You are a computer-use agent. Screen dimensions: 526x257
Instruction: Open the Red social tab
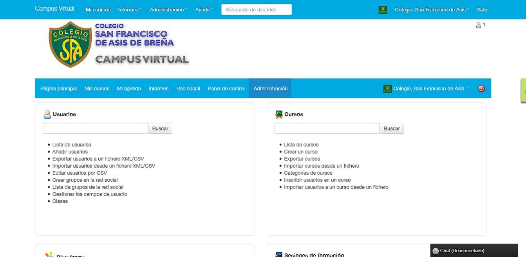(188, 89)
